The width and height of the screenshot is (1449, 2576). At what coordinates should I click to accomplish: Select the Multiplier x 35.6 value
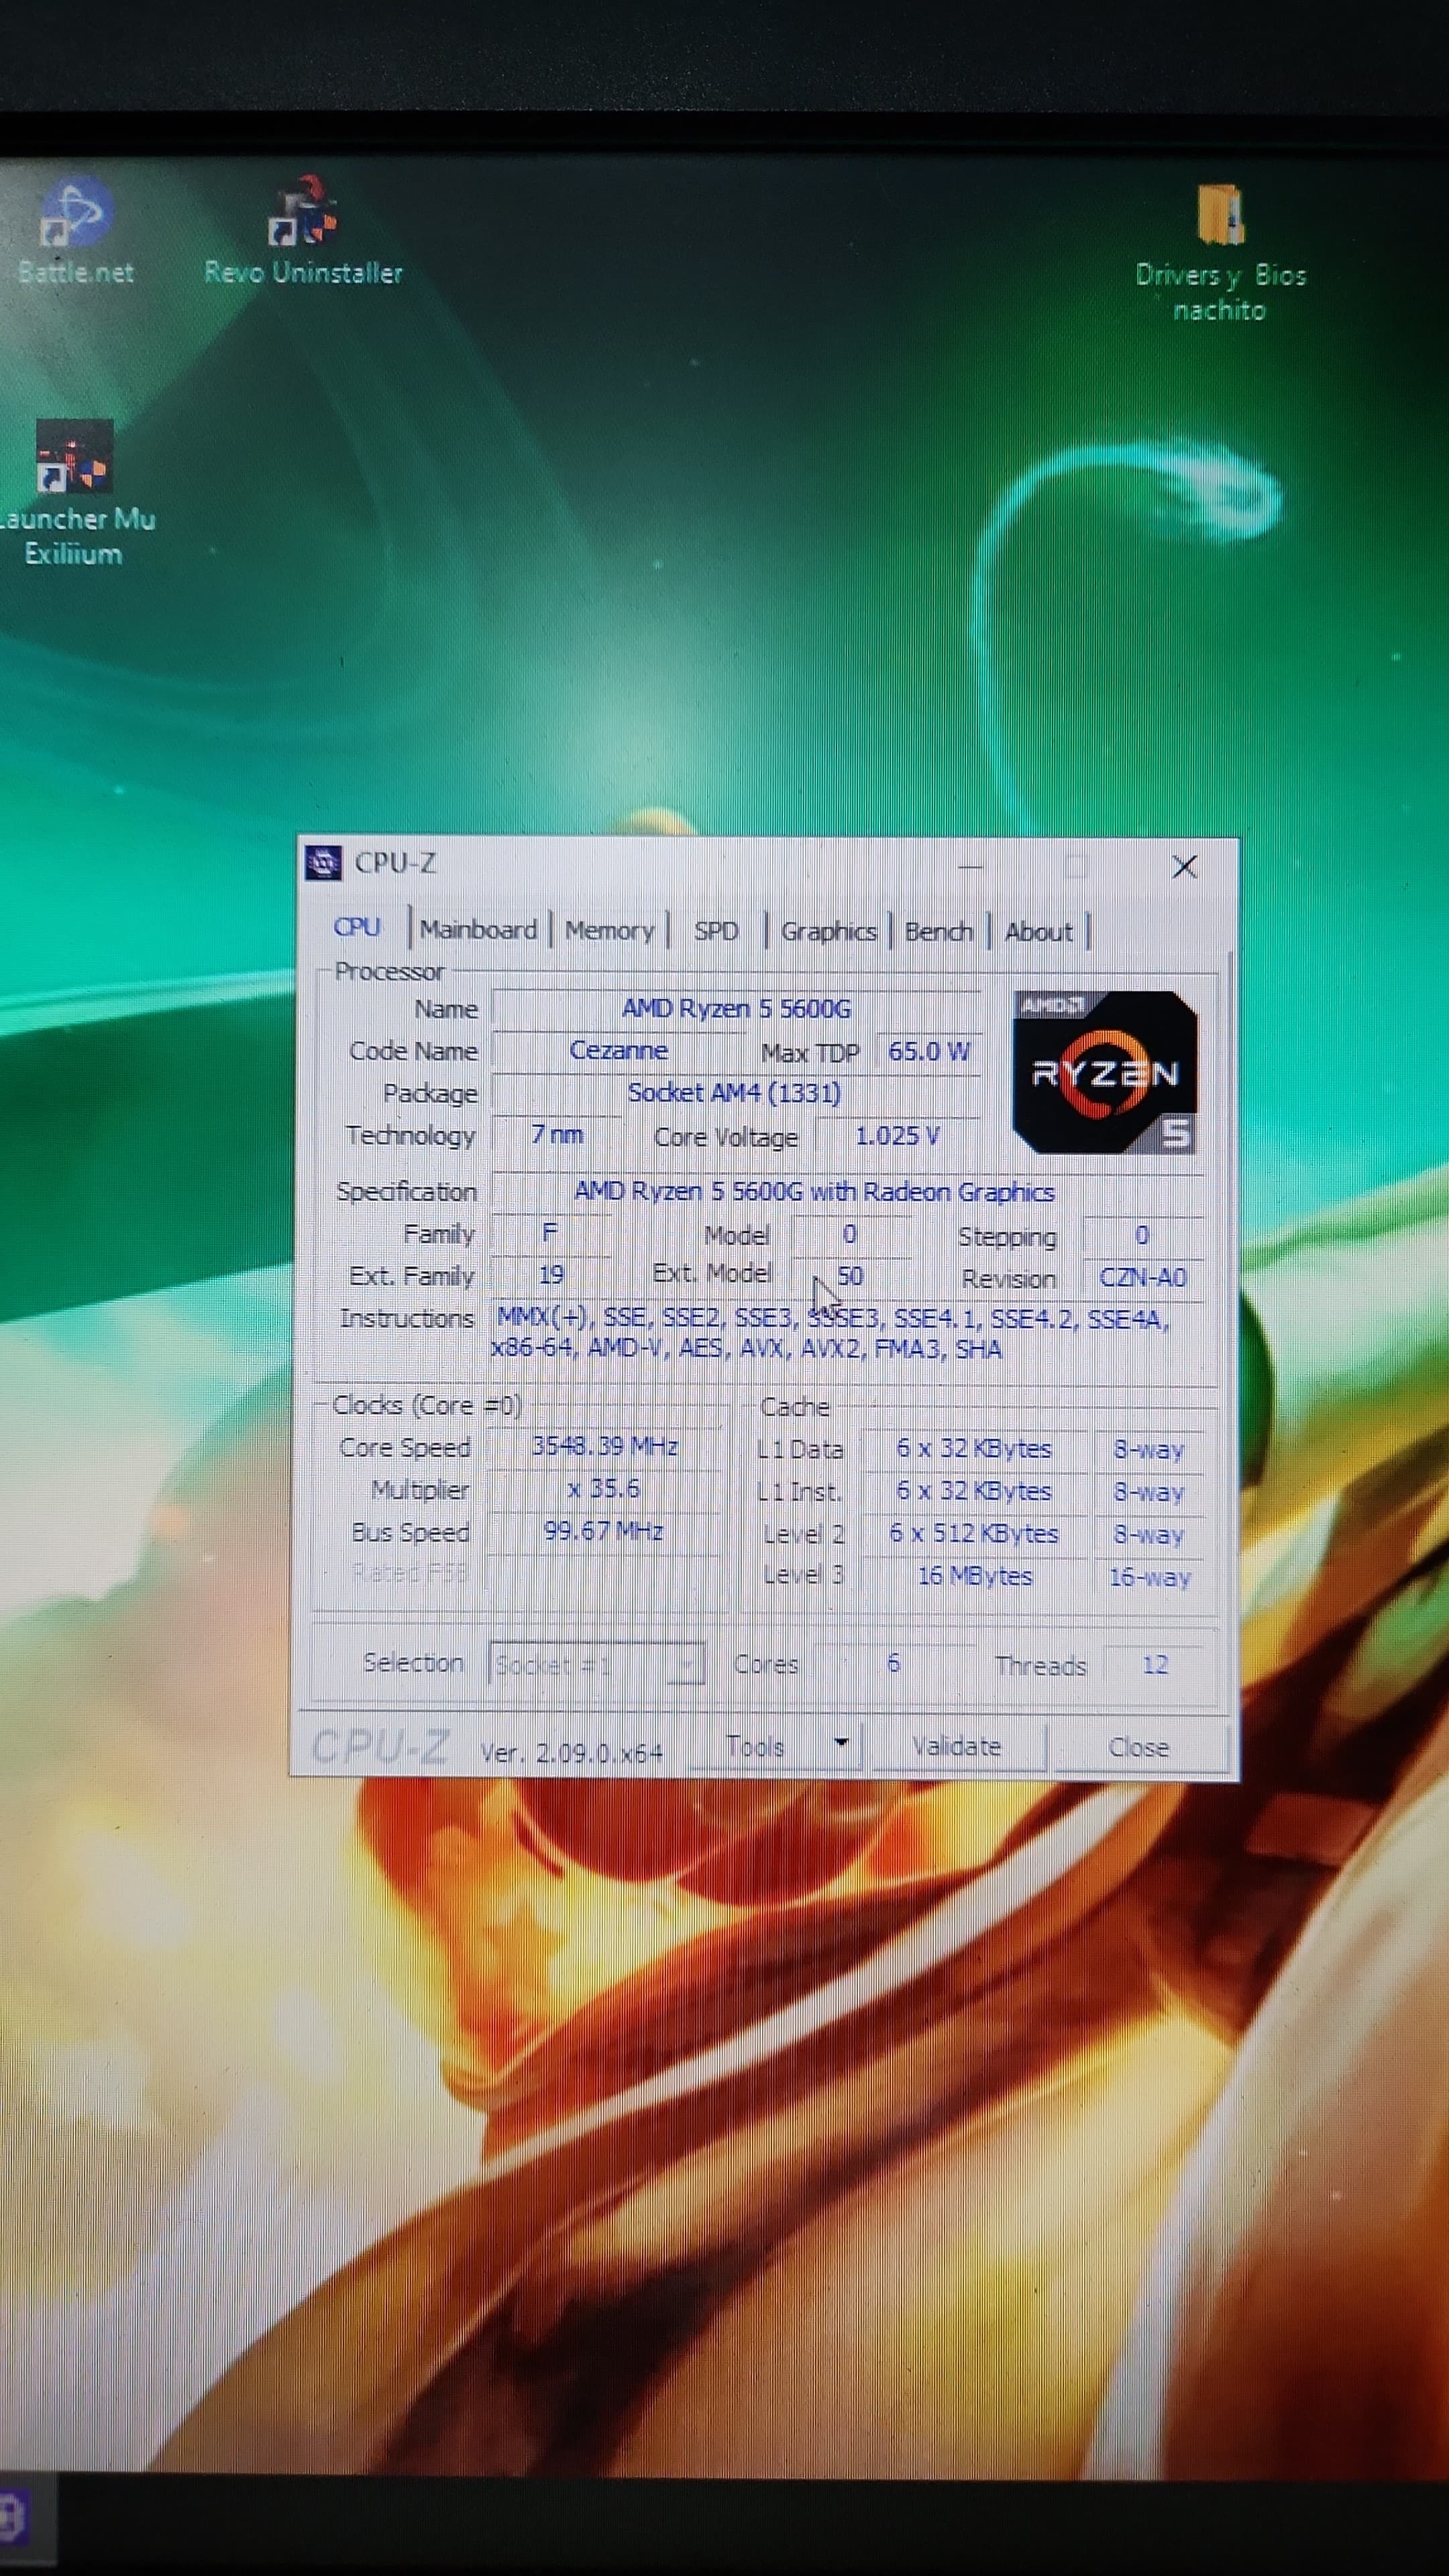605,1488
